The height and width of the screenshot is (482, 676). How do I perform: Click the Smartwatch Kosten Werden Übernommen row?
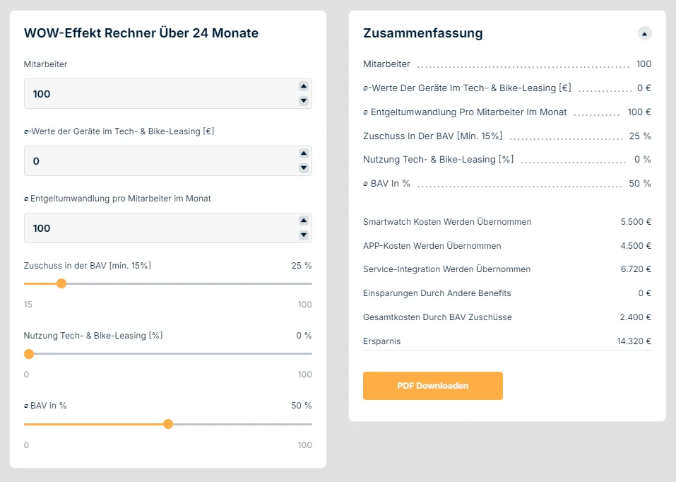(x=507, y=222)
